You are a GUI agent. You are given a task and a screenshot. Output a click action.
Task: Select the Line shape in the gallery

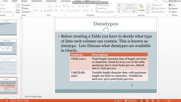point(122,5)
